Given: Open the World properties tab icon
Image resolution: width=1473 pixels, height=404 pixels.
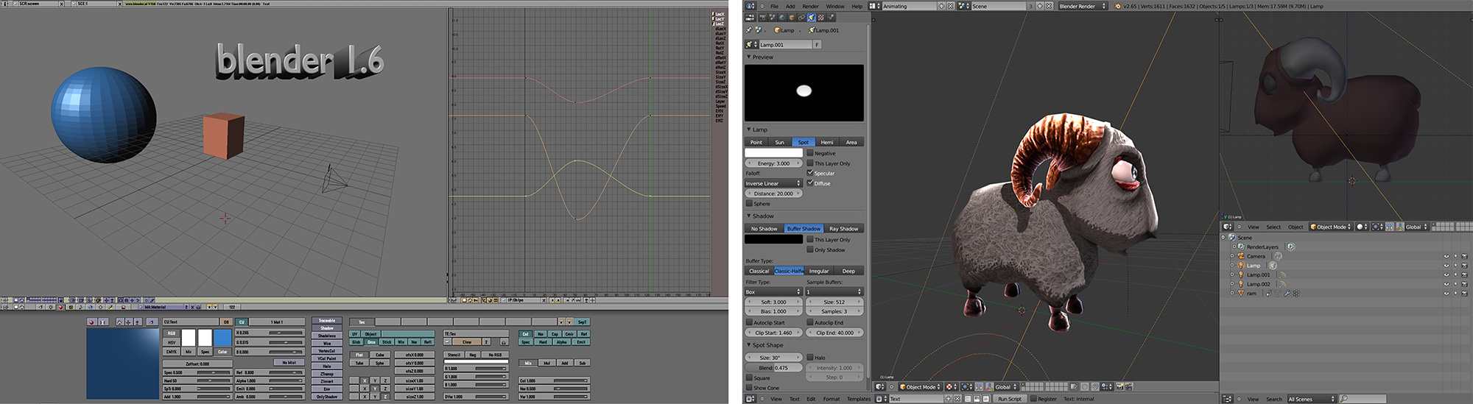Looking at the screenshot, I should [x=782, y=18].
